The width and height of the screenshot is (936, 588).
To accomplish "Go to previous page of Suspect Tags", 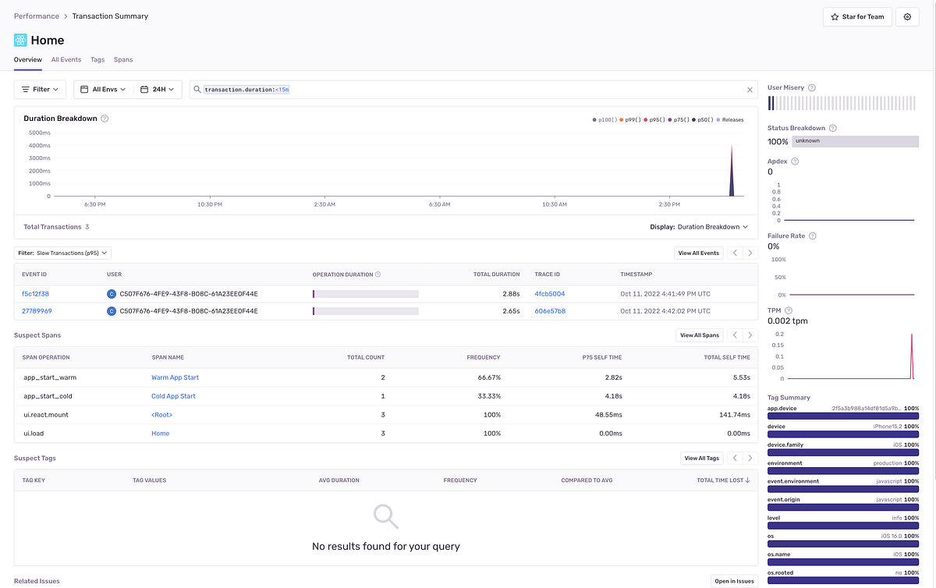I will click(735, 458).
